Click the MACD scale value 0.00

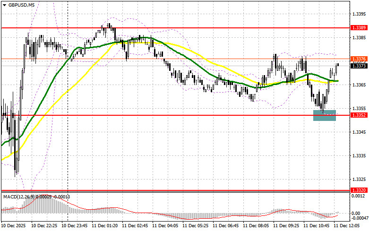point(356,214)
